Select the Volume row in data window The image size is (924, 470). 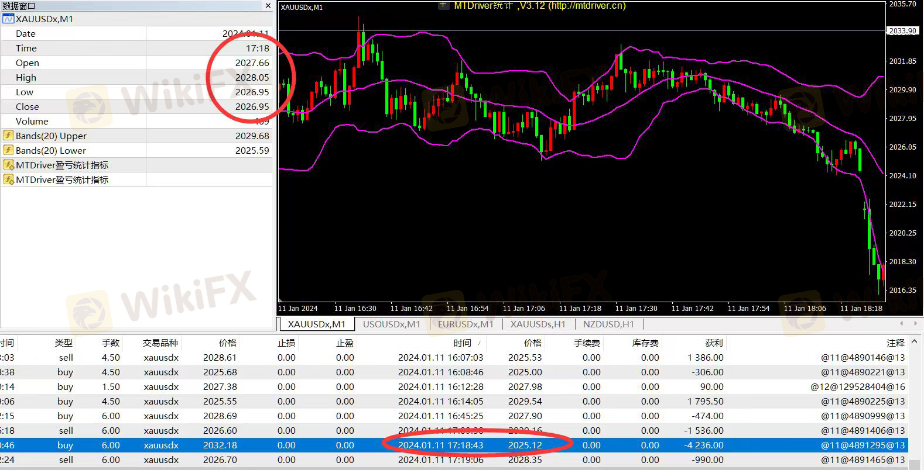click(136, 121)
